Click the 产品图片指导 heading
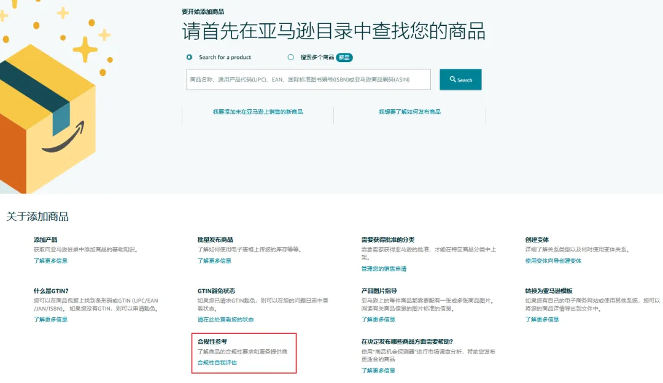This screenshot has height=383, width=663. 379,291
